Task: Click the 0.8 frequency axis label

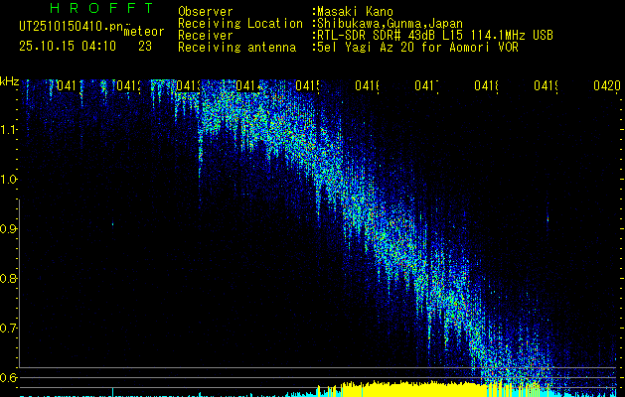Action: [x=10, y=279]
